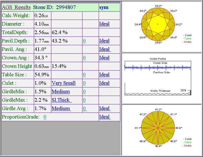This screenshot has width=203, height=157.
Task: Click the Girdle Profile chart
Action: pos(158,77)
